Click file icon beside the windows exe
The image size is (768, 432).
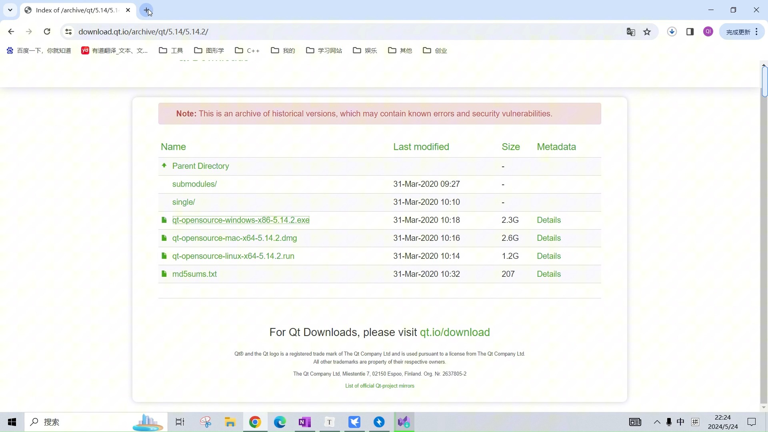tap(164, 220)
